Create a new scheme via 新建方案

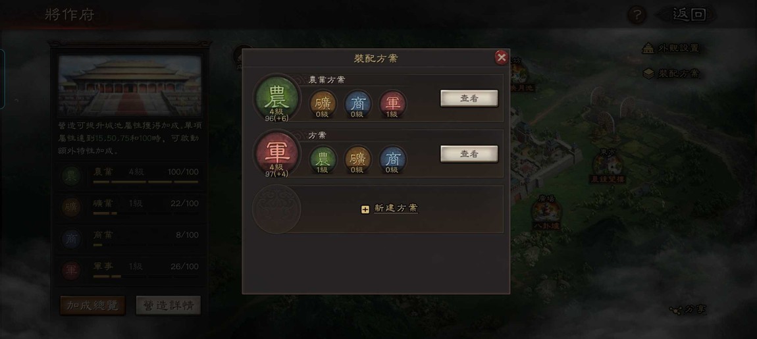pos(390,209)
